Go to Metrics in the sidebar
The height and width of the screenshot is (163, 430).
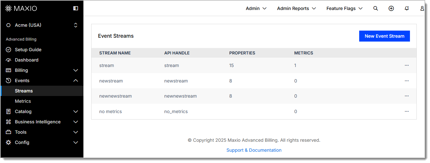(x=23, y=101)
